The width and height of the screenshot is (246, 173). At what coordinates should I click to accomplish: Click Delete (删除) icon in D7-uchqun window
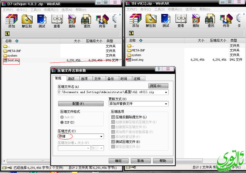(72, 21)
